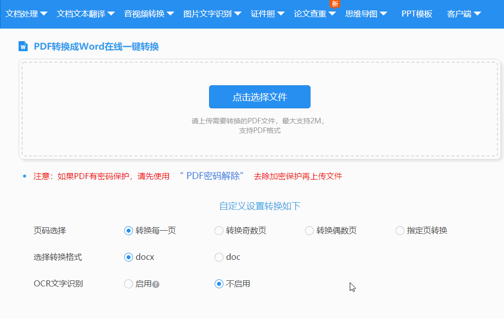Click the orange 新 badge

[335, 4]
